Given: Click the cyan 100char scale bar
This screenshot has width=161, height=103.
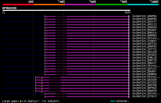Looking at the screenshot, I should pos(112,101).
